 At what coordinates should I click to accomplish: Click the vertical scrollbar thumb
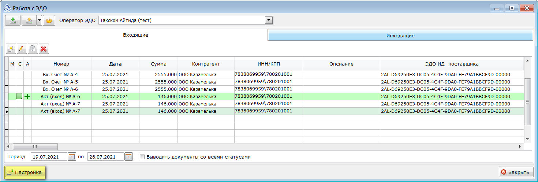527,102
